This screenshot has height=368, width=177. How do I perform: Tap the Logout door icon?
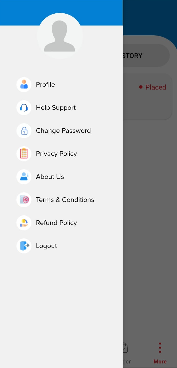24,246
